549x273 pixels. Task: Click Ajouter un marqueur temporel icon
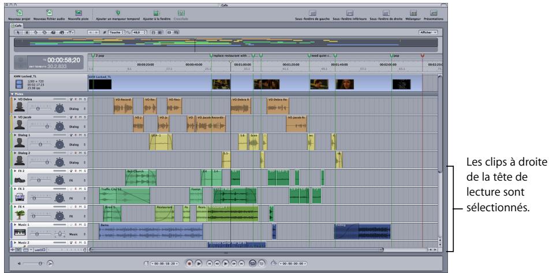[118, 13]
